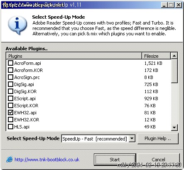Click the Start button
The width and height of the screenshot is (184, 170).
tap(115, 160)
